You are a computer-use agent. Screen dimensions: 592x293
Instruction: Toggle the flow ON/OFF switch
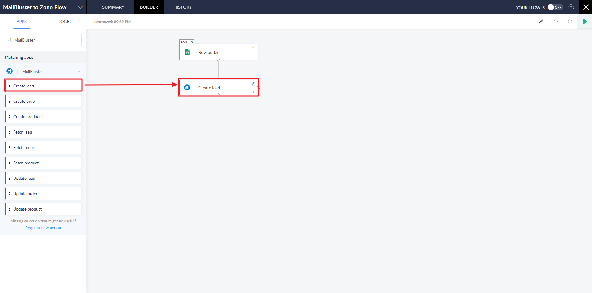click(x=555, y=7)
